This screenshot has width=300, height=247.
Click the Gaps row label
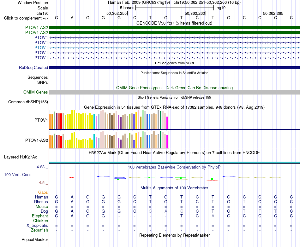(43, 192)
